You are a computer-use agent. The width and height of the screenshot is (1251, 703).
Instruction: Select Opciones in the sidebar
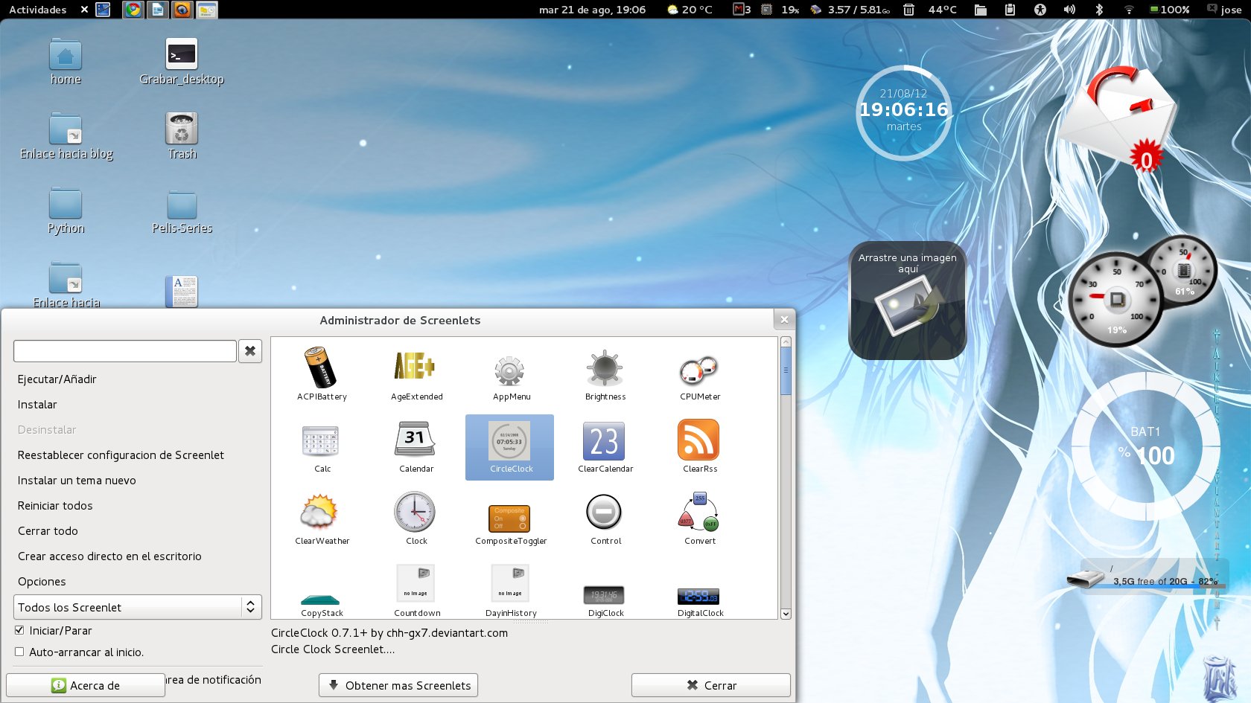pyautogui.click(x=42, y=581)
